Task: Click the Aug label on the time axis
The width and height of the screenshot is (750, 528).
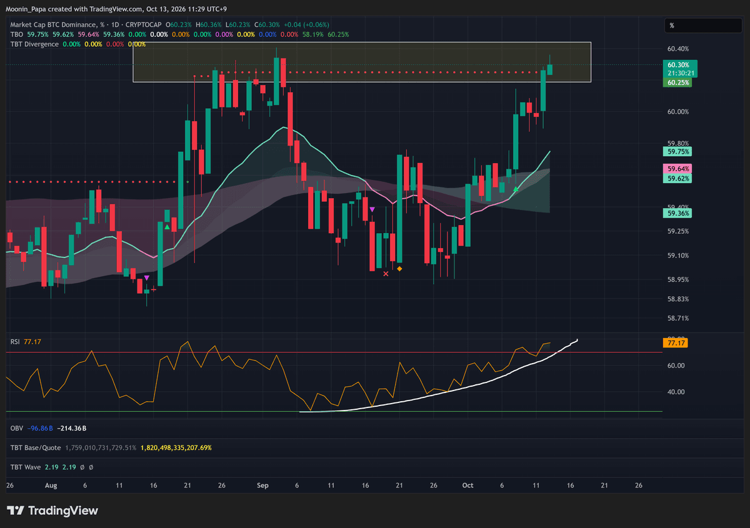Action: pyautogui.click(x=51, y=486)
